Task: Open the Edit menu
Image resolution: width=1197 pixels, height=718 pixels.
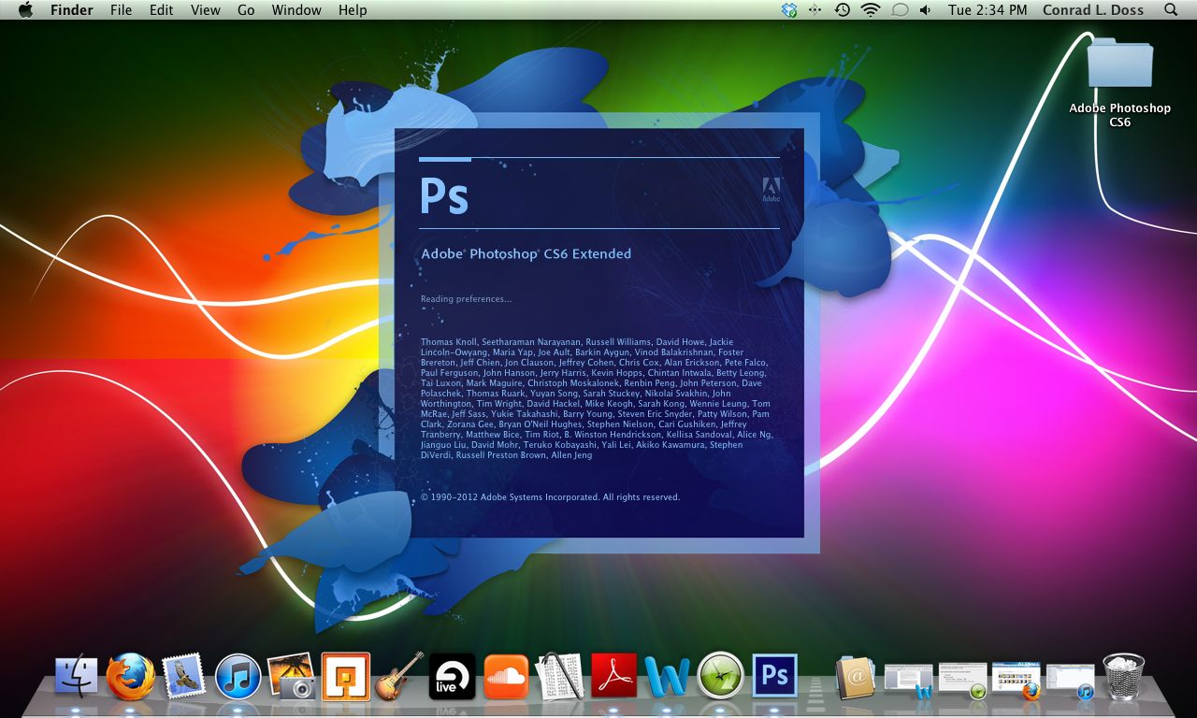Action: pyautogui.click(x=162, y=10)
